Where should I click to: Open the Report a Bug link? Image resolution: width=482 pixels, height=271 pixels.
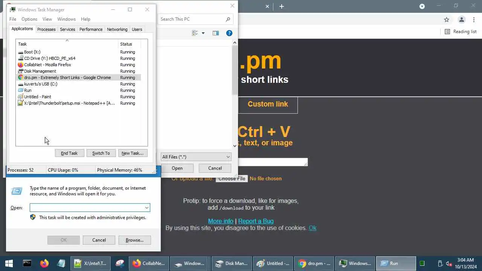tap(256, 221)
